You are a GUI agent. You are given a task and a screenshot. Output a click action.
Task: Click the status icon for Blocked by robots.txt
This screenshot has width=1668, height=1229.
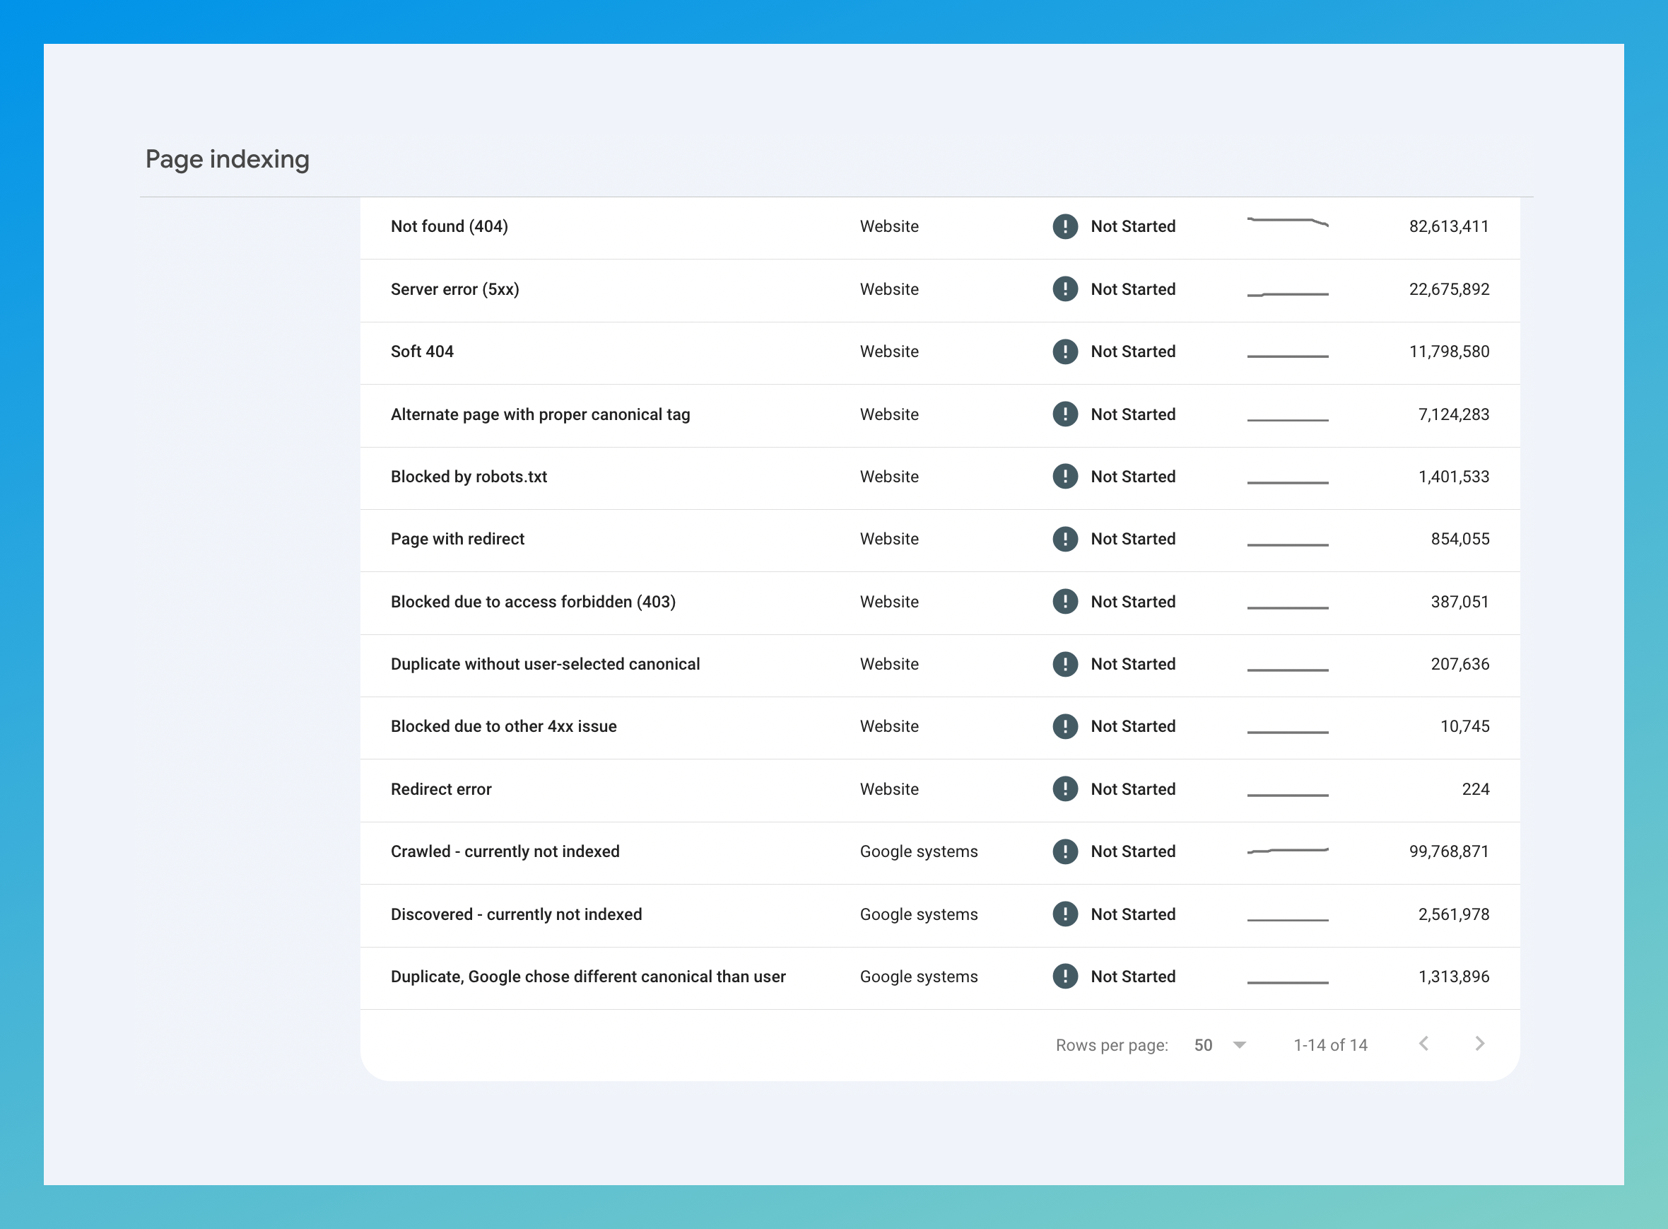click(1065, 476)
